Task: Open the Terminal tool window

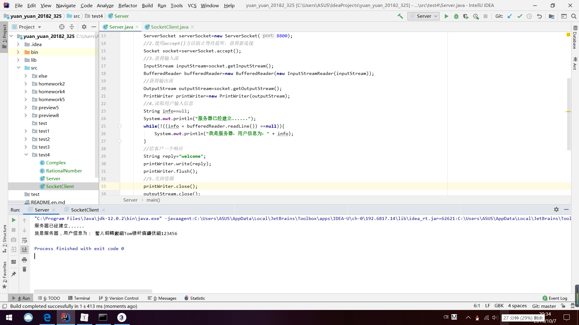Action: pyautogui.click(x=79, y=298)
